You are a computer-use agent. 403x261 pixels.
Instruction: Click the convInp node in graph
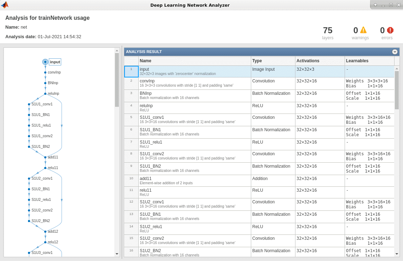pyautogui.click(x=45, y=72)
